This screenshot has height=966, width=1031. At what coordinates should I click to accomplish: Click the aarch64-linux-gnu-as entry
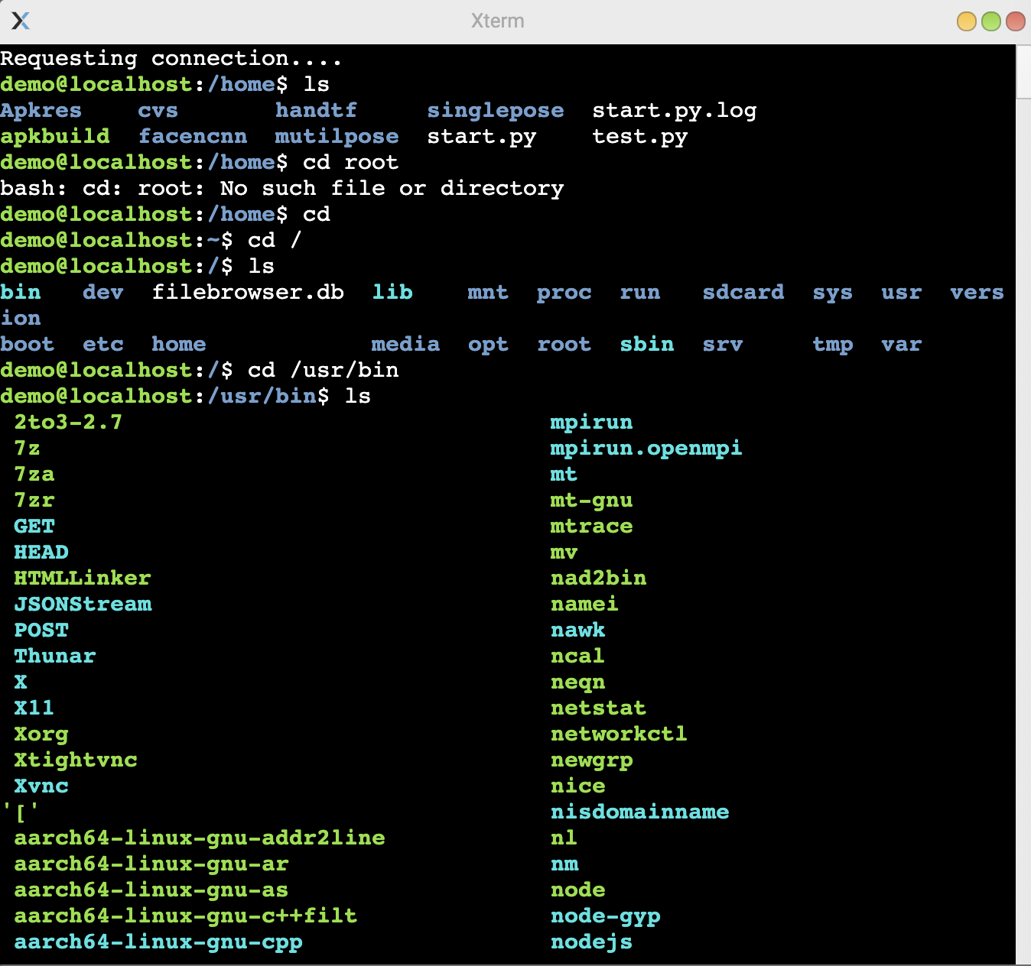coord(151,890)
